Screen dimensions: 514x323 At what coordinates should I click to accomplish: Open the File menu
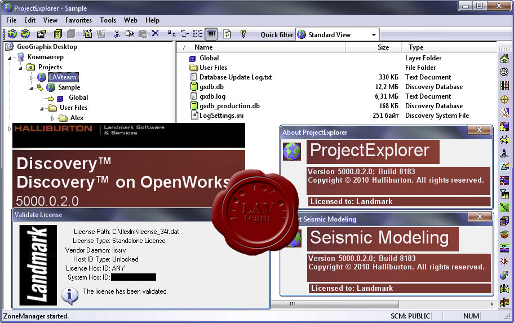click(x=11, y=20)
